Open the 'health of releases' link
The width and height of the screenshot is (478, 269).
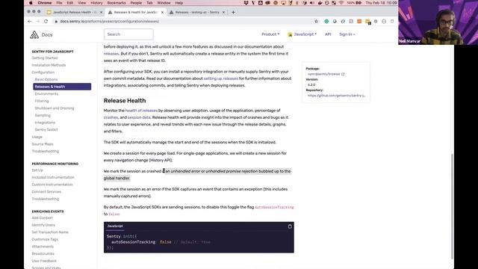coord(141,111)
